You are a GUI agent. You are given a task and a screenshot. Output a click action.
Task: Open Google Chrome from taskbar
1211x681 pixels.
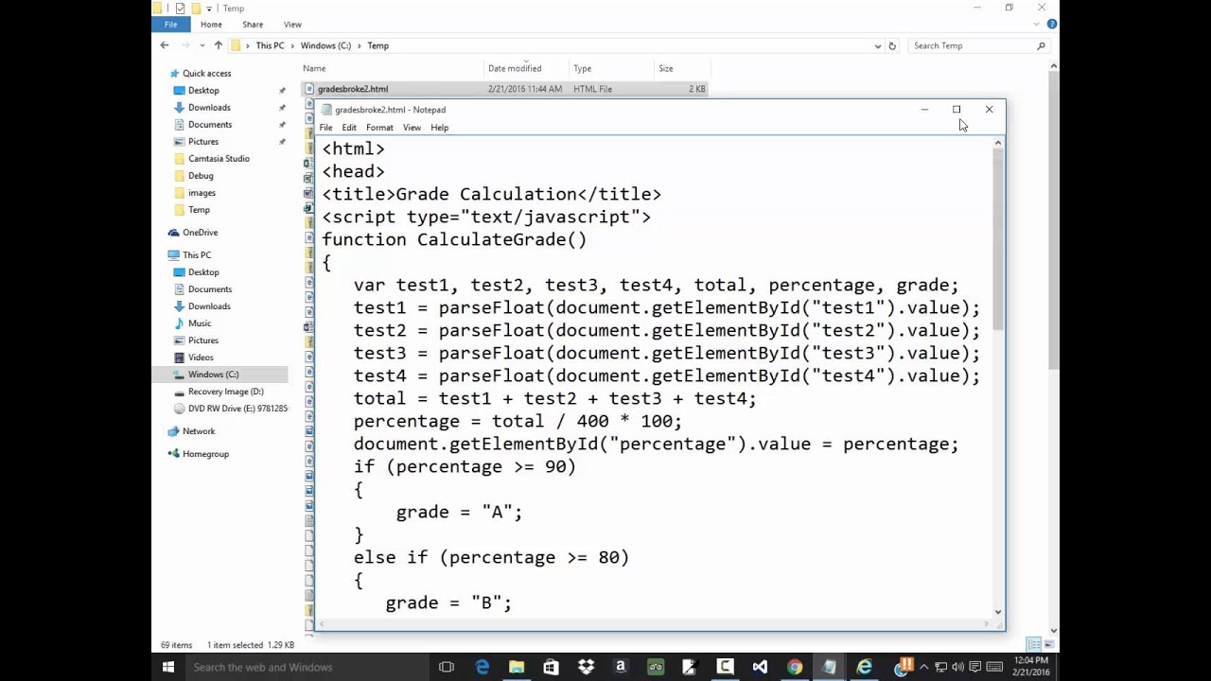(795, 667)
